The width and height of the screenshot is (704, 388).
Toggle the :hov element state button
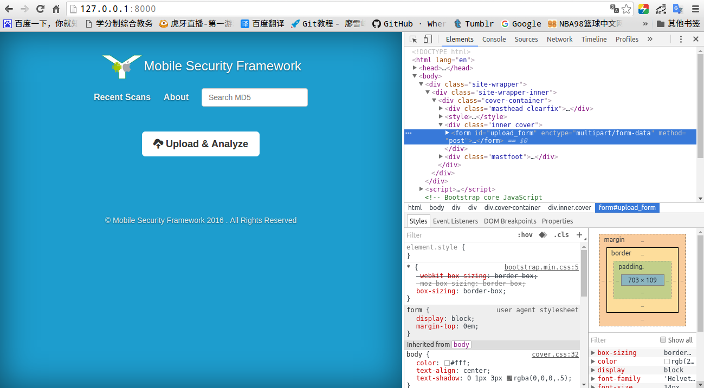coord(525,235)
